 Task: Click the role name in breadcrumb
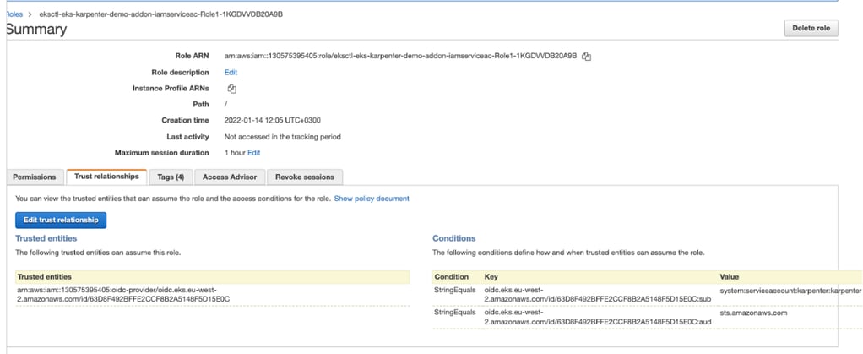161,14
